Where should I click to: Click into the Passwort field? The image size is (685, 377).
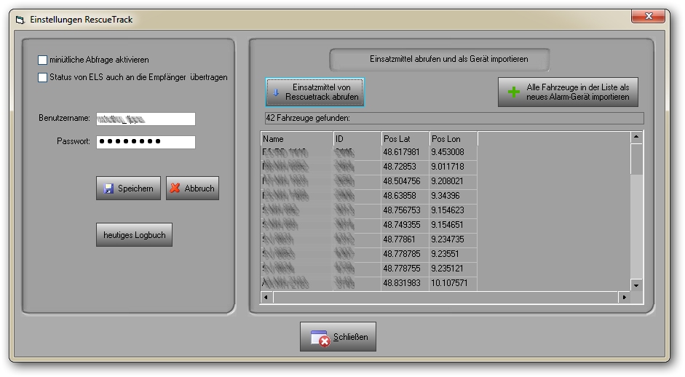(x=146, y=141)
